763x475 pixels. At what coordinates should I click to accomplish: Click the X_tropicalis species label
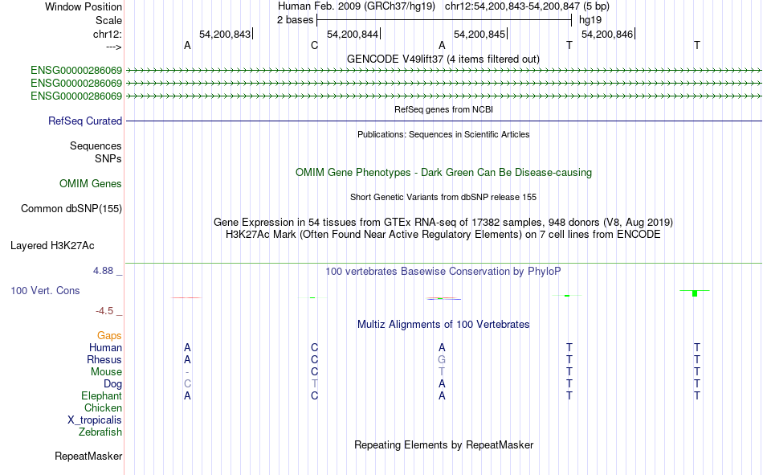click(x=95, y=420)
